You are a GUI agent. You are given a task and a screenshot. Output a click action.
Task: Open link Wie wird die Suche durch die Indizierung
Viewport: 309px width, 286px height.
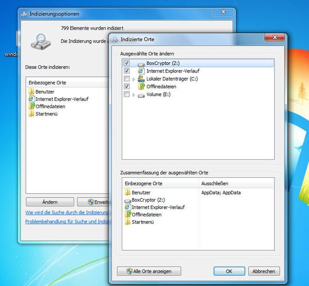coord(67,213)
